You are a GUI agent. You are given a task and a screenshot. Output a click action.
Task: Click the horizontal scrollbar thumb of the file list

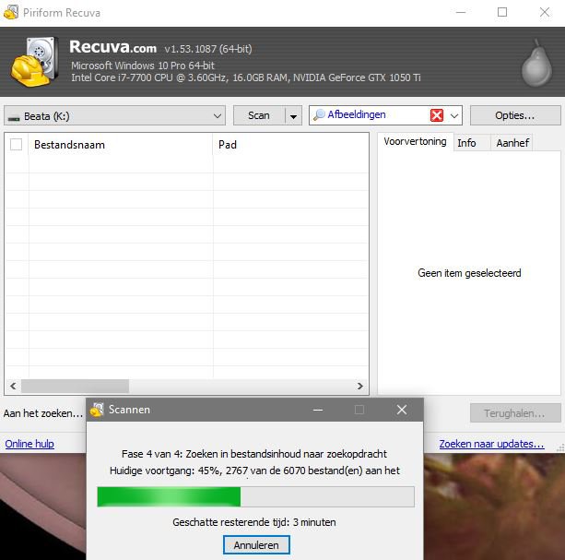coord(75,387)
